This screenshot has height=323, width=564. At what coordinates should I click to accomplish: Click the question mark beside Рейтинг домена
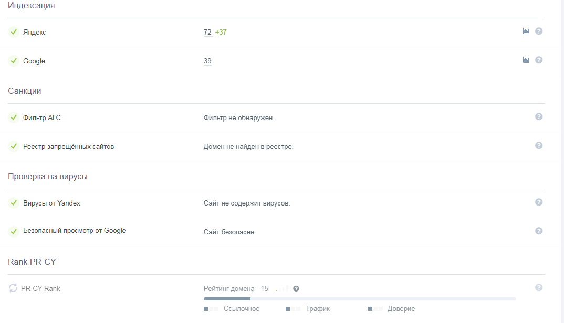click(x=296, y=289)
